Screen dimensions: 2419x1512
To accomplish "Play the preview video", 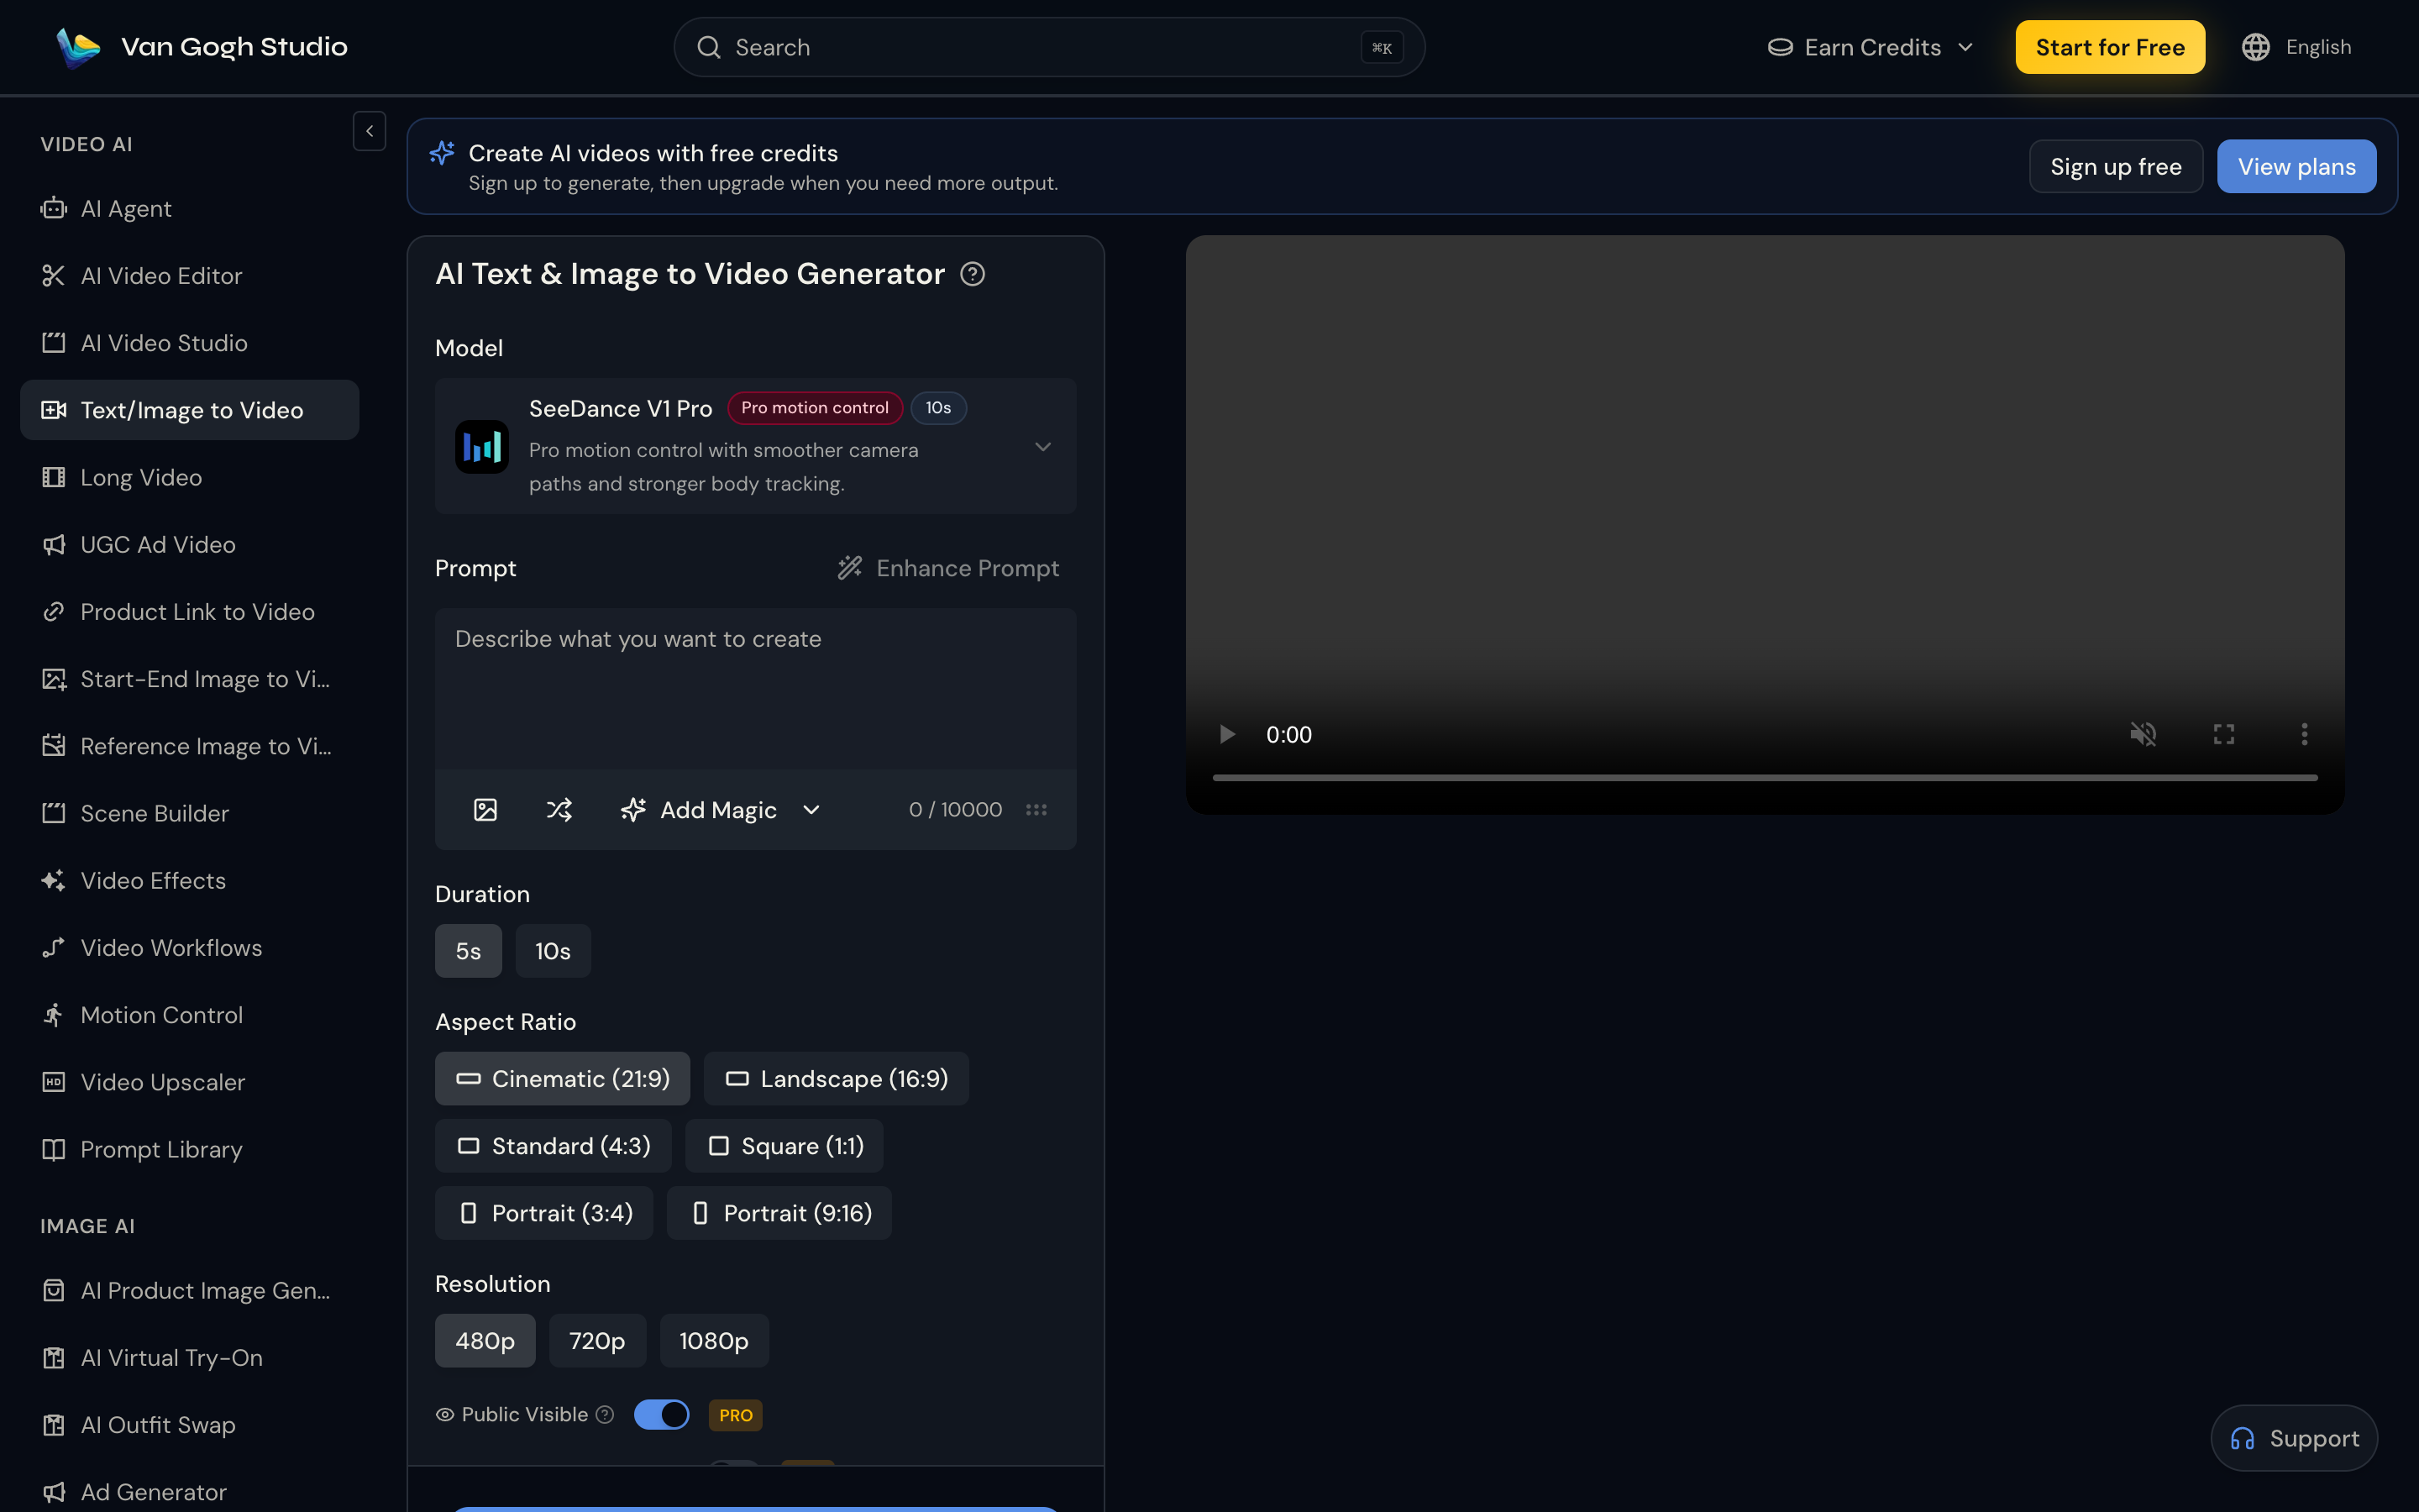I will [1226, 735].
